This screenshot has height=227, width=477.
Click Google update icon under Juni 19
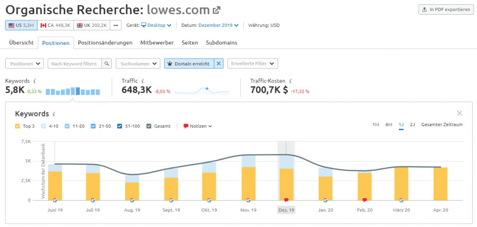55,200
